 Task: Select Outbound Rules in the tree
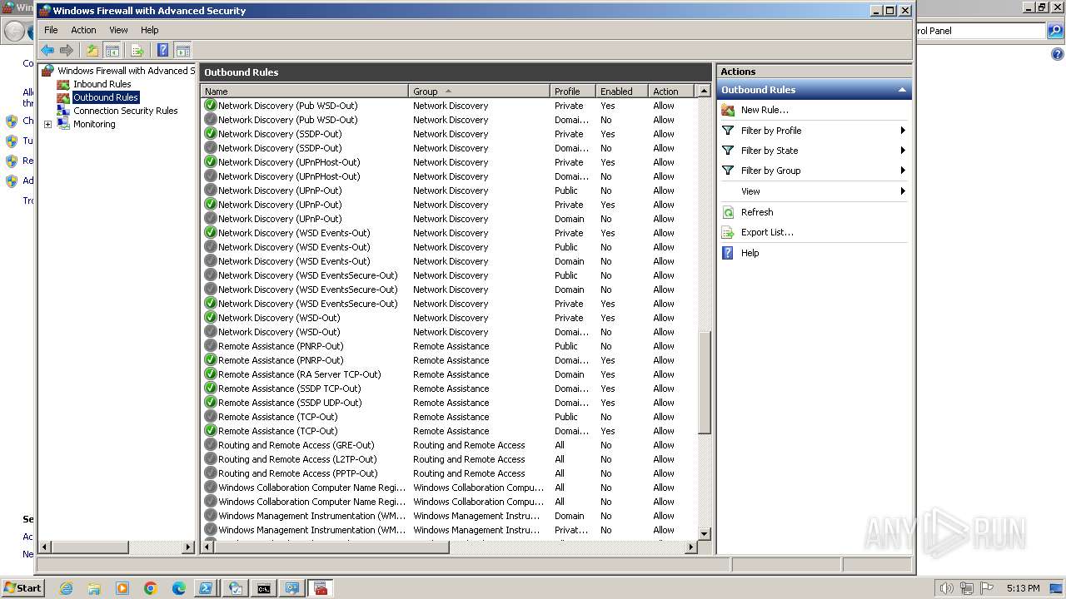click(105, 97)
